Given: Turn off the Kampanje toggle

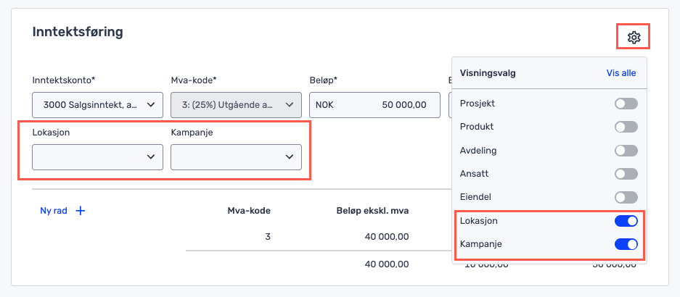Looking at the screenshot, I should [626, 244].
